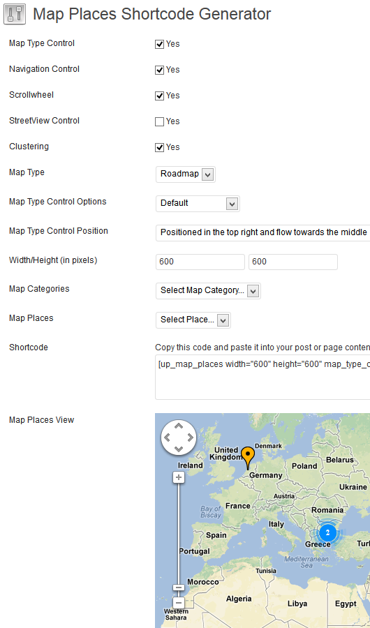Pan the map right with the arrow
This screenshot has width=370, height=628.
tap(190, 438)
